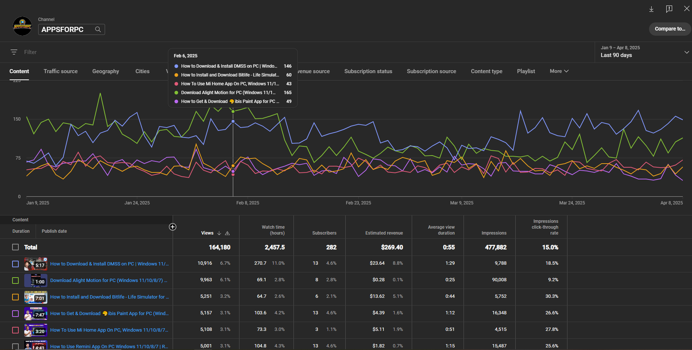
Task: Click the Bitlife video thumbnail 7:01
Action: (36, 297)
